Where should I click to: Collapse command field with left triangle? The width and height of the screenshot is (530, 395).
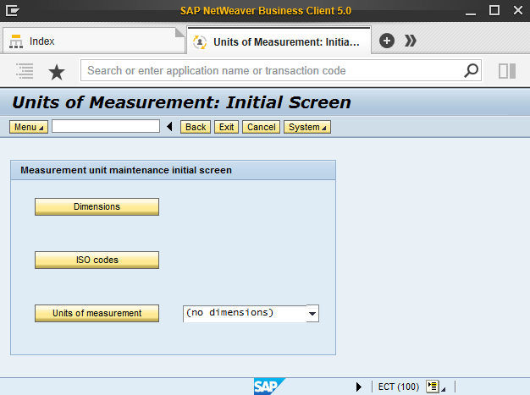[x=169, y=127]
